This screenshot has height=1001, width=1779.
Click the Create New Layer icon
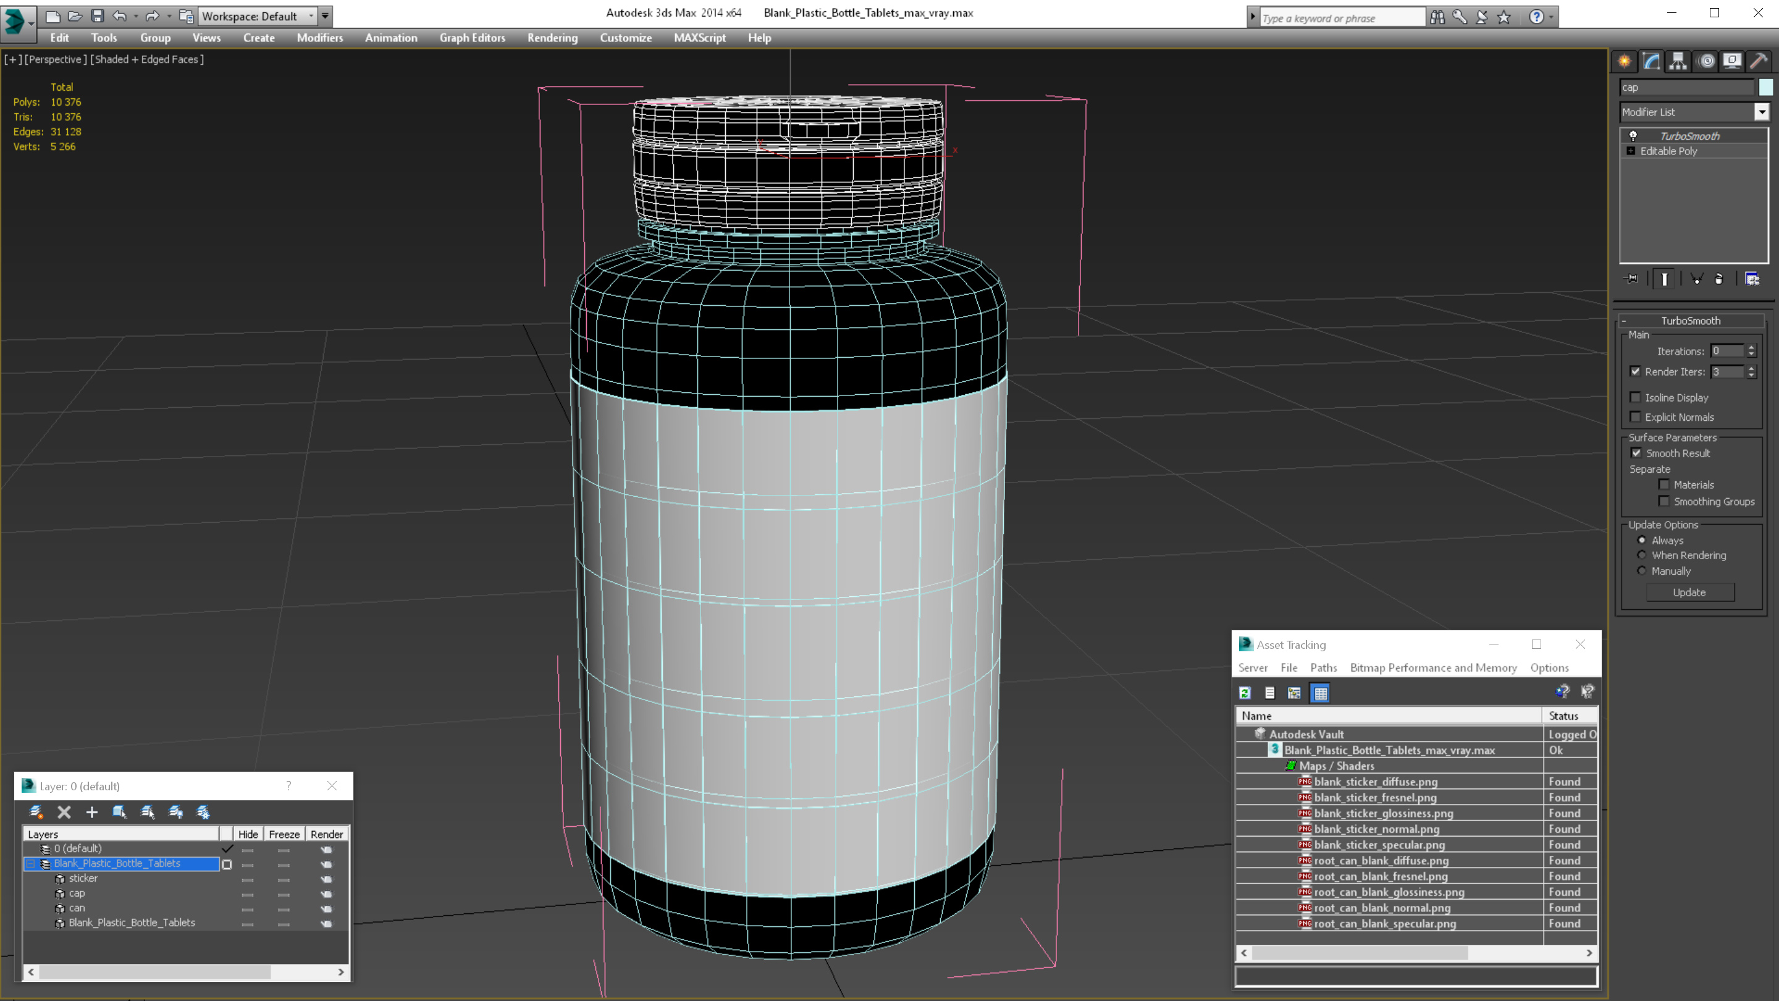(x=36, y=813)
